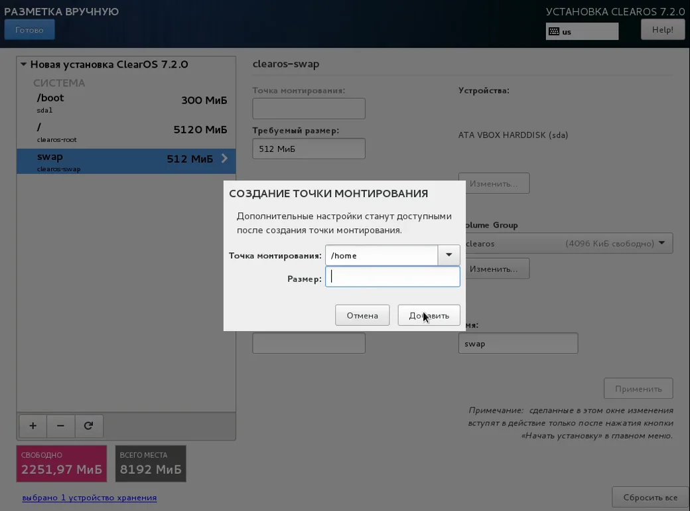Select the /boot partition row
Viewport: 690px width, 511px height.
pos(126,103)
